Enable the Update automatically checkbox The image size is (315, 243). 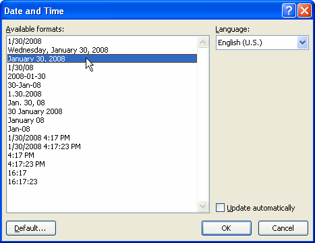[220, 208]
